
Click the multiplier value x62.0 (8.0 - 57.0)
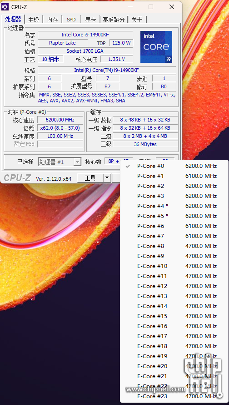[x=60, y=128]
